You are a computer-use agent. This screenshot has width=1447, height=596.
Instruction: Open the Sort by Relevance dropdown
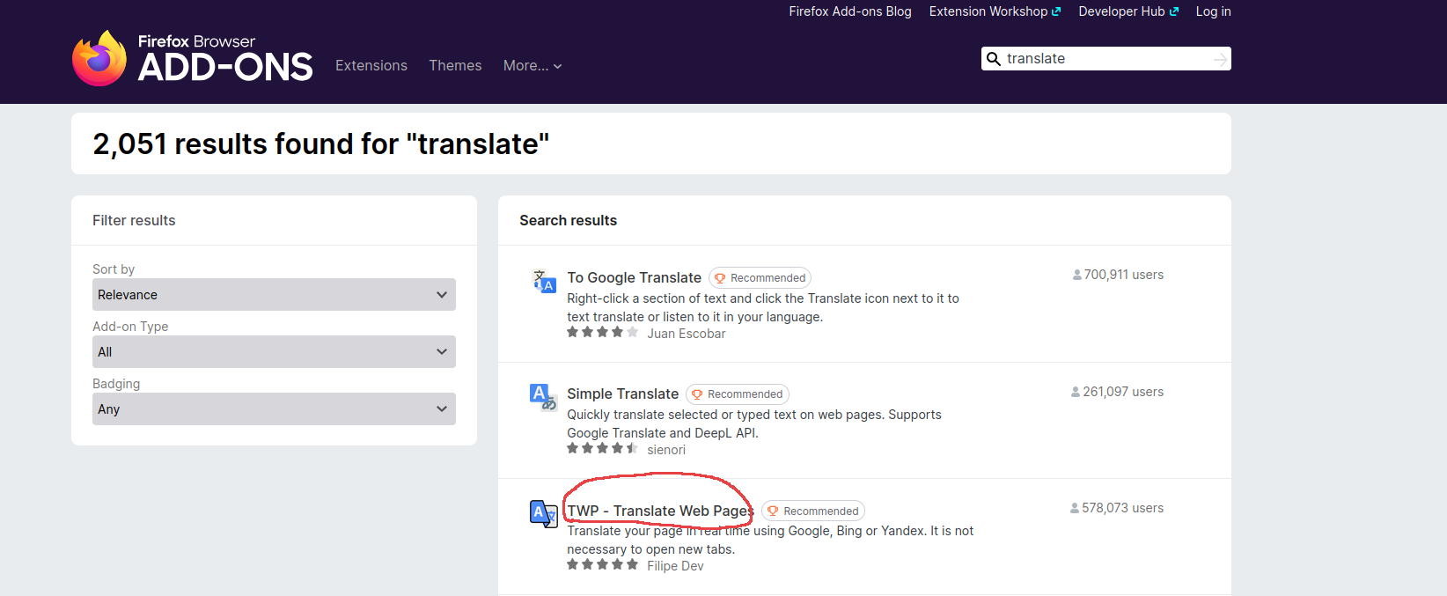tap(274, 295)
